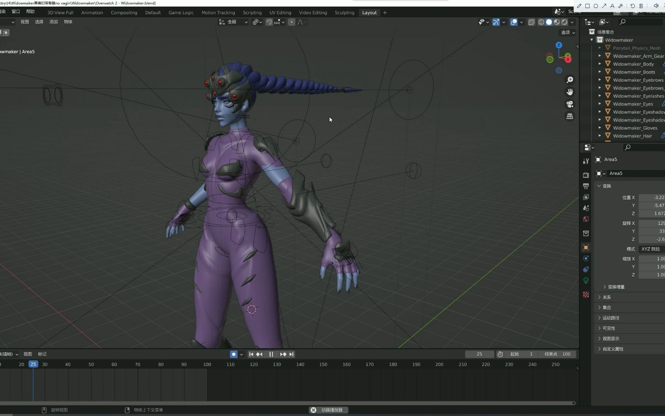Click the Z axis on the navigation gizmo
This screenshot has width=665, height=416.
coord(559,45)
